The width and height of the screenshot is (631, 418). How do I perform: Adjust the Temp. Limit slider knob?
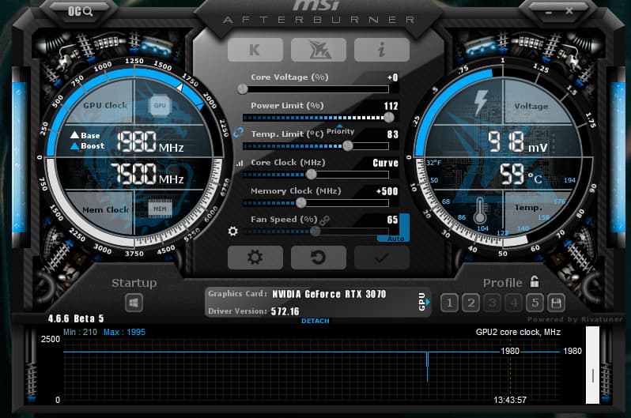click(x=348, y=145)
